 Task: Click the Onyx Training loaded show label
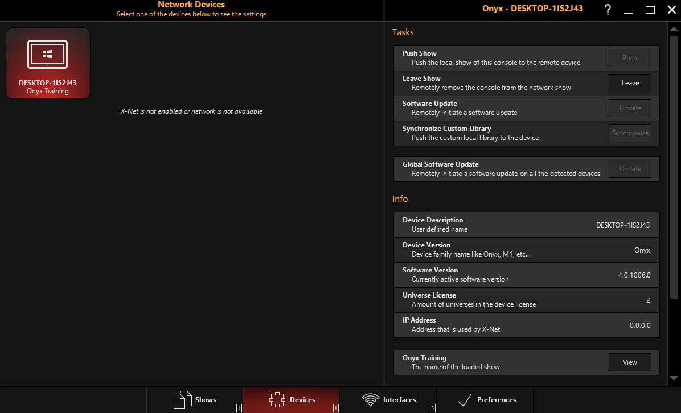point(424,358)
